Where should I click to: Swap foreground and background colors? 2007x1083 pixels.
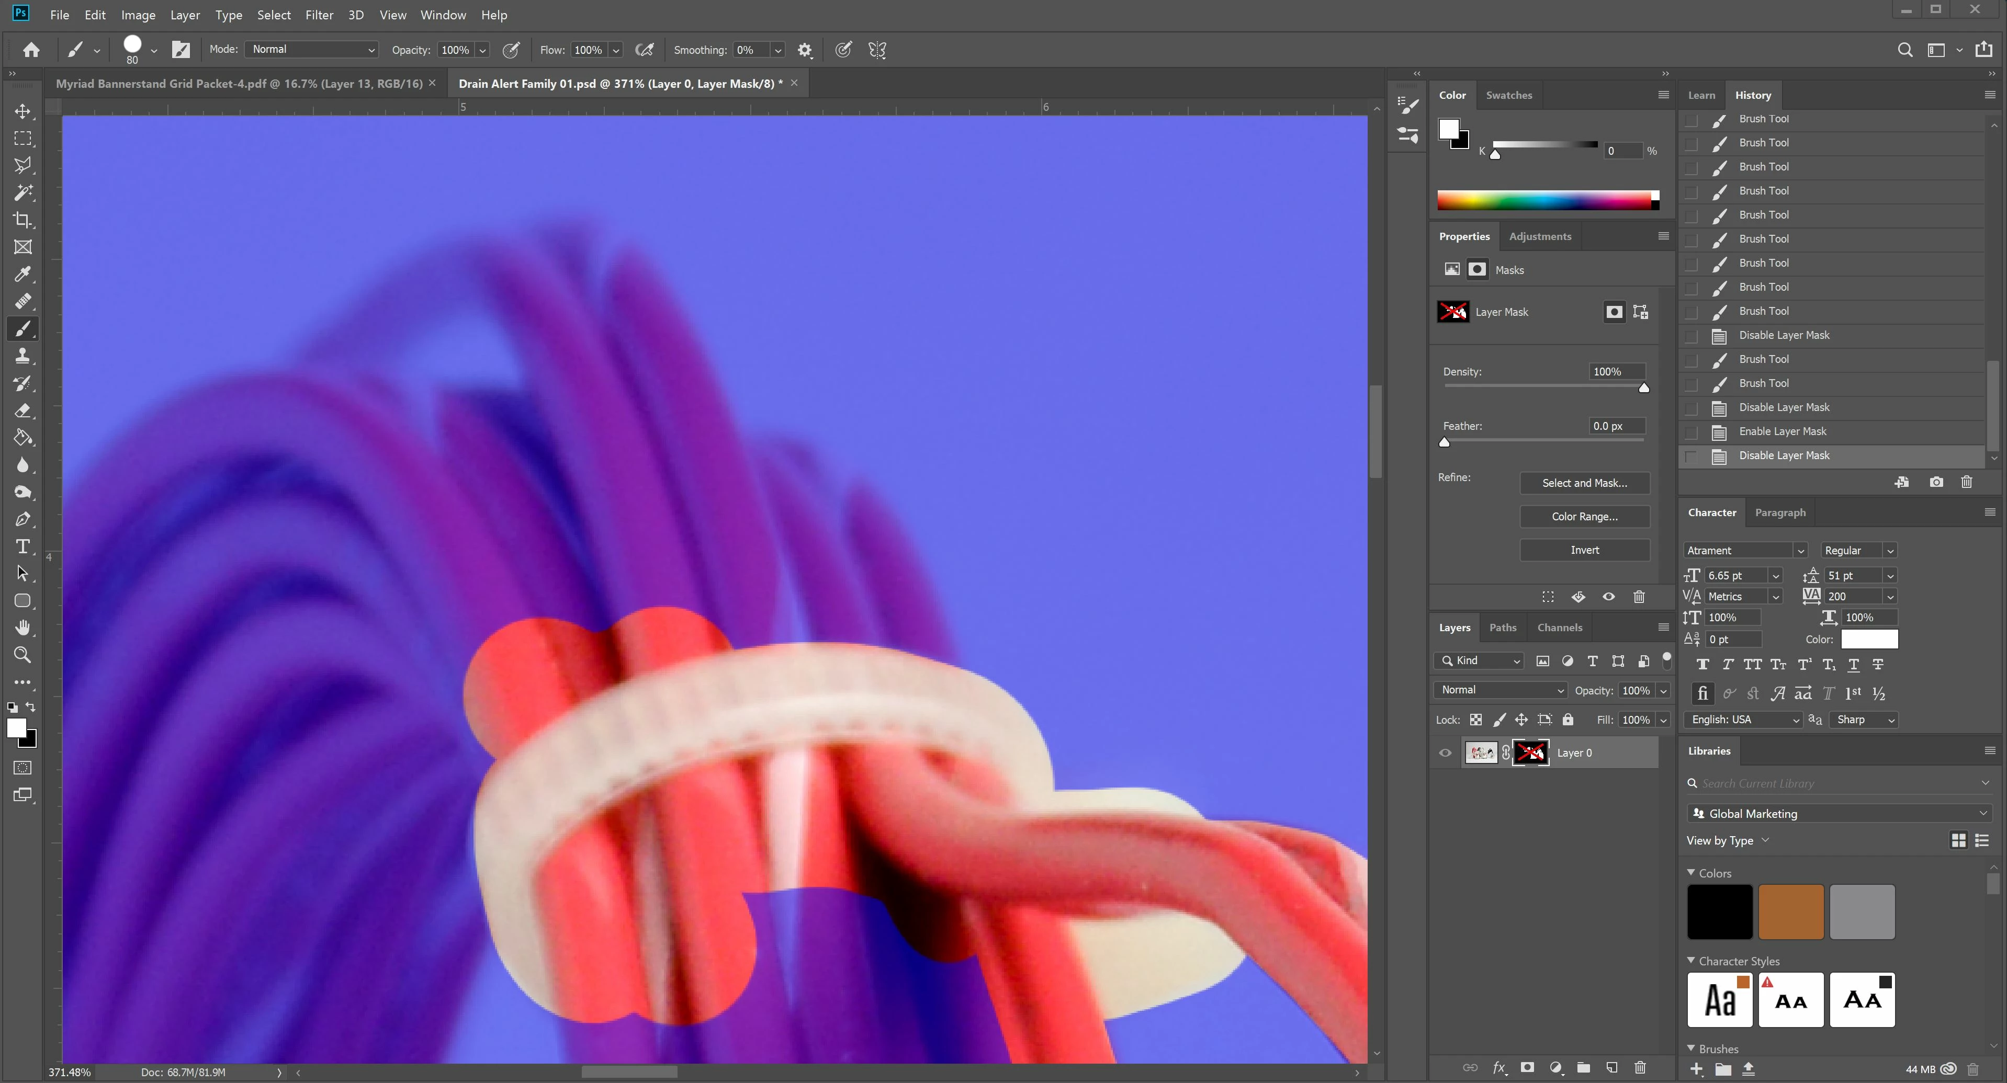pyautogui.click(x=30, y=707)
